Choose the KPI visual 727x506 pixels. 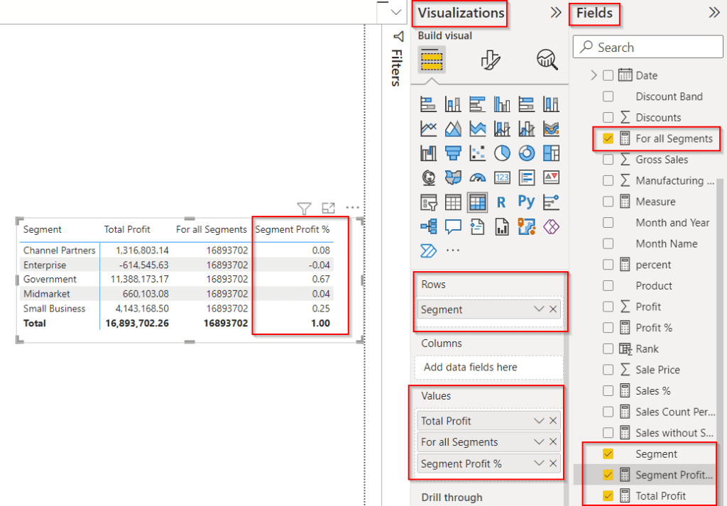551,177
